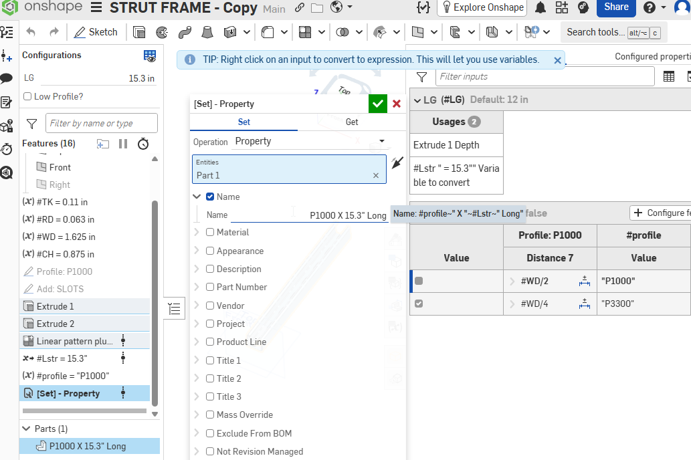
Task: Dismiss the right-click expression tip
Action: [557, 60]
